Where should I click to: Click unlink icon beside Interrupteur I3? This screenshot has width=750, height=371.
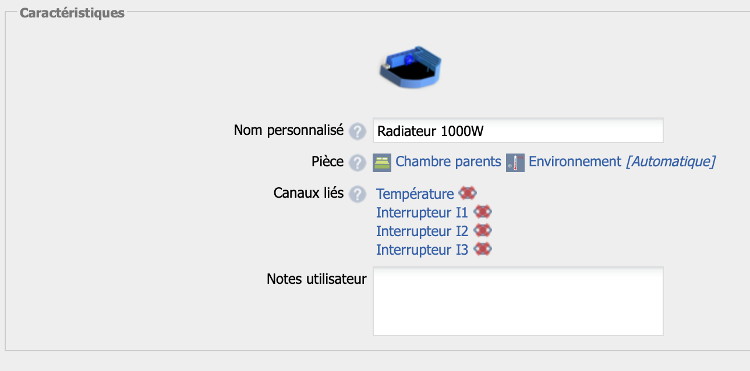coord(483,249)
